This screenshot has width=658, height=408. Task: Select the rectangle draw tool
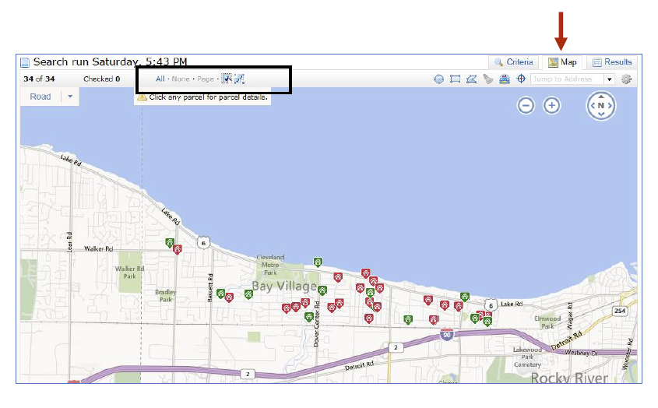[x=455, y=79]
